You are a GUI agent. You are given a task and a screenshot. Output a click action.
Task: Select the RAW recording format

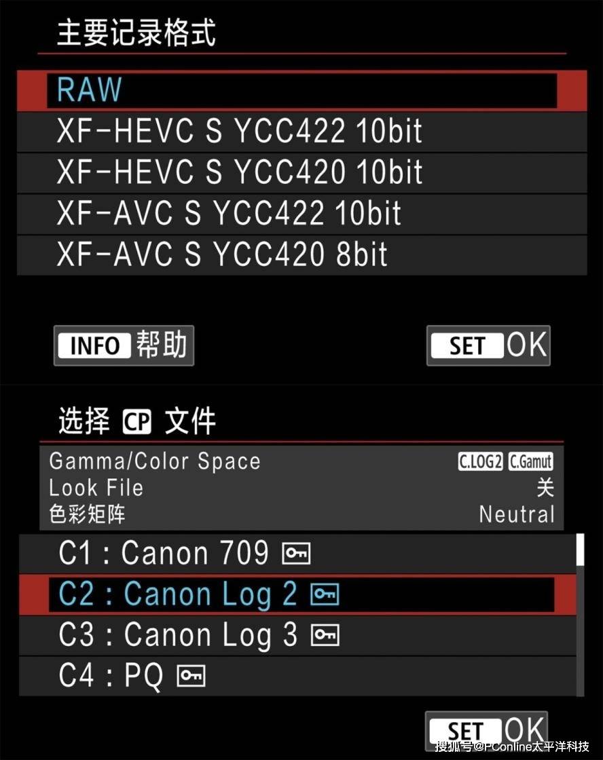pyautogui.click(x=301, y=90)
